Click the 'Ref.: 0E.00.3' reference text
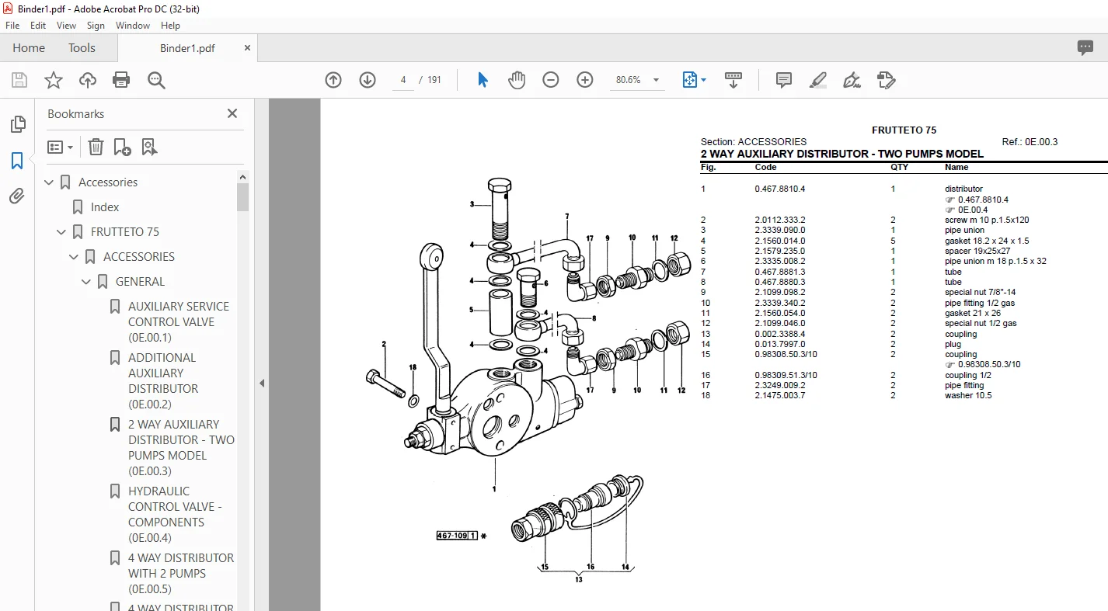This screenshot has height=611, width=1108. (1030, 142)
